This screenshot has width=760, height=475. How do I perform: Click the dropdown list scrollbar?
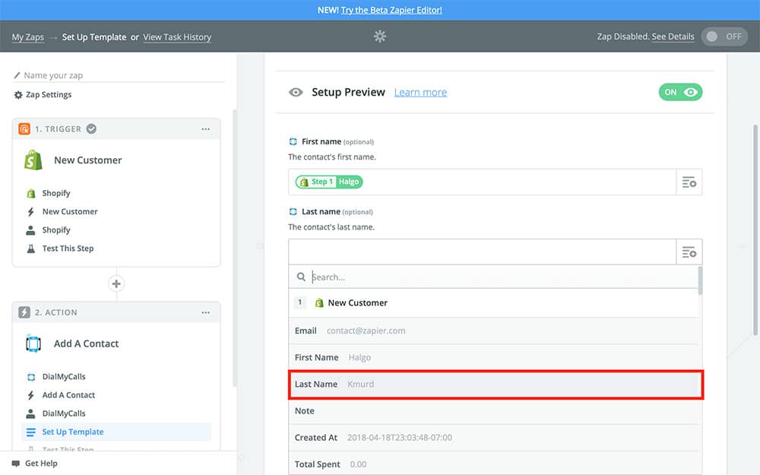click(x=700, y=280)
